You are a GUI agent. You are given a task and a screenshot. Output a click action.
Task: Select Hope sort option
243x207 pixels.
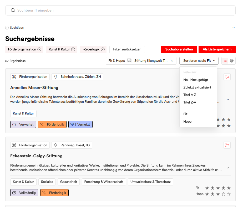click(x=187, y=122)
